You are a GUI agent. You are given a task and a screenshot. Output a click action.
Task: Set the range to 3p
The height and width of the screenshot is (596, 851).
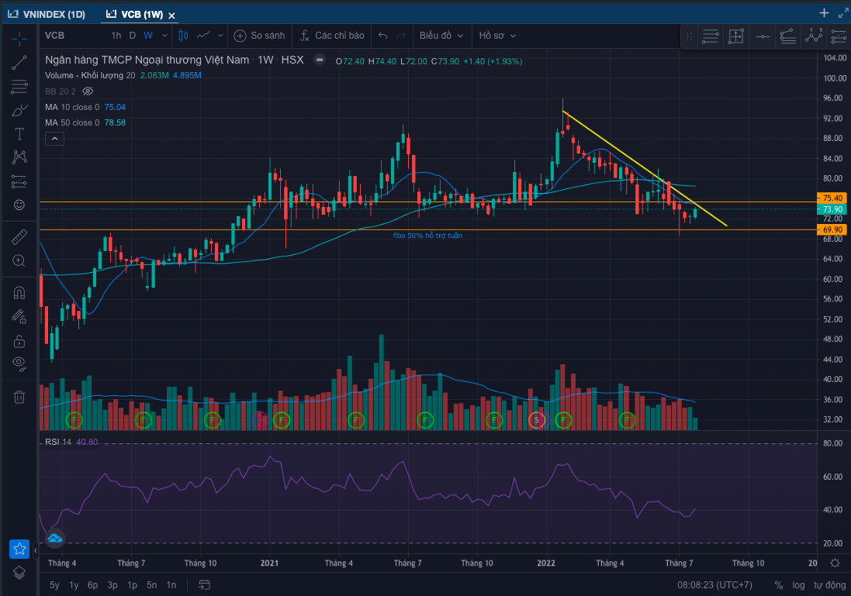tap(112, 584)
